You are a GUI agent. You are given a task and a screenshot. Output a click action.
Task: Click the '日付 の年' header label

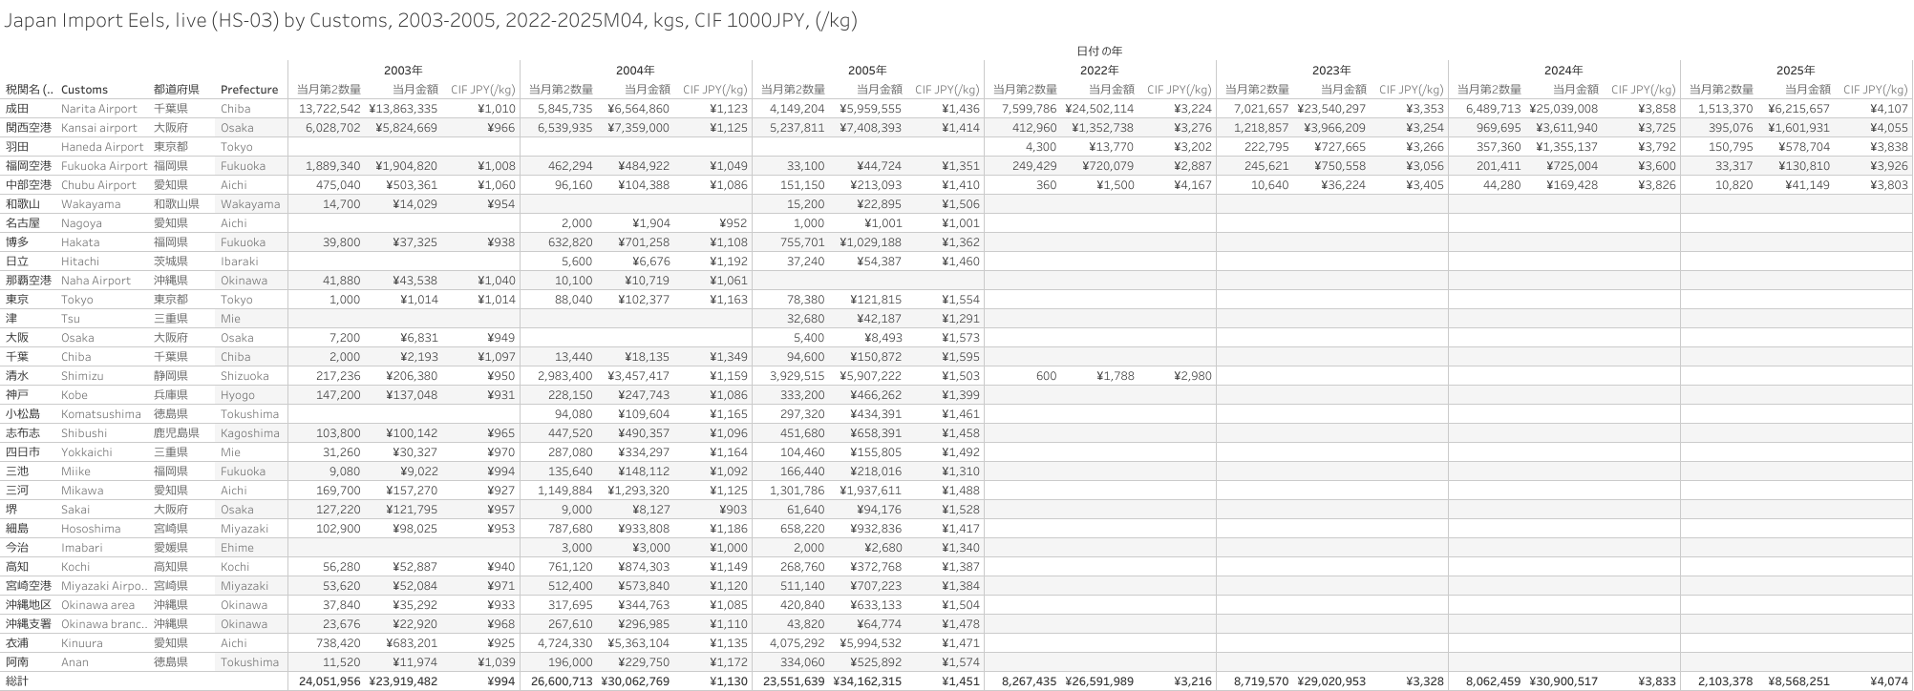pyautogui.click(x=1099, y=52)
